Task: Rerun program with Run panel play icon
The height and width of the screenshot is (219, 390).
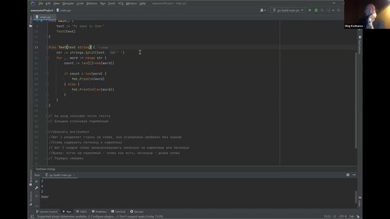Action: [37, 181]
